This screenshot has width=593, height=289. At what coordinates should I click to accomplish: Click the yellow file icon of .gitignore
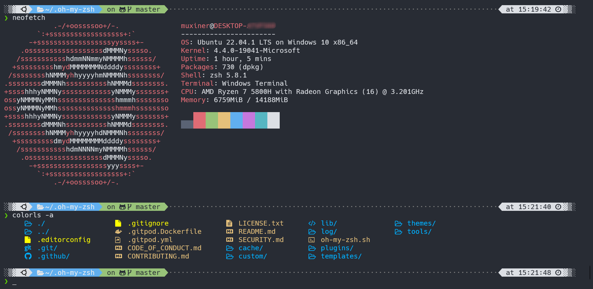pyautogui.click(x=118, y=223)
